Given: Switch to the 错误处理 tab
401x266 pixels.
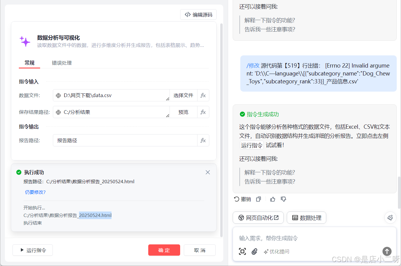Looking at the screenshot, I should tap(62, 63).
